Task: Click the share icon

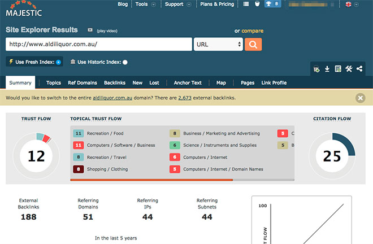Action: click(x=359, y=69)
